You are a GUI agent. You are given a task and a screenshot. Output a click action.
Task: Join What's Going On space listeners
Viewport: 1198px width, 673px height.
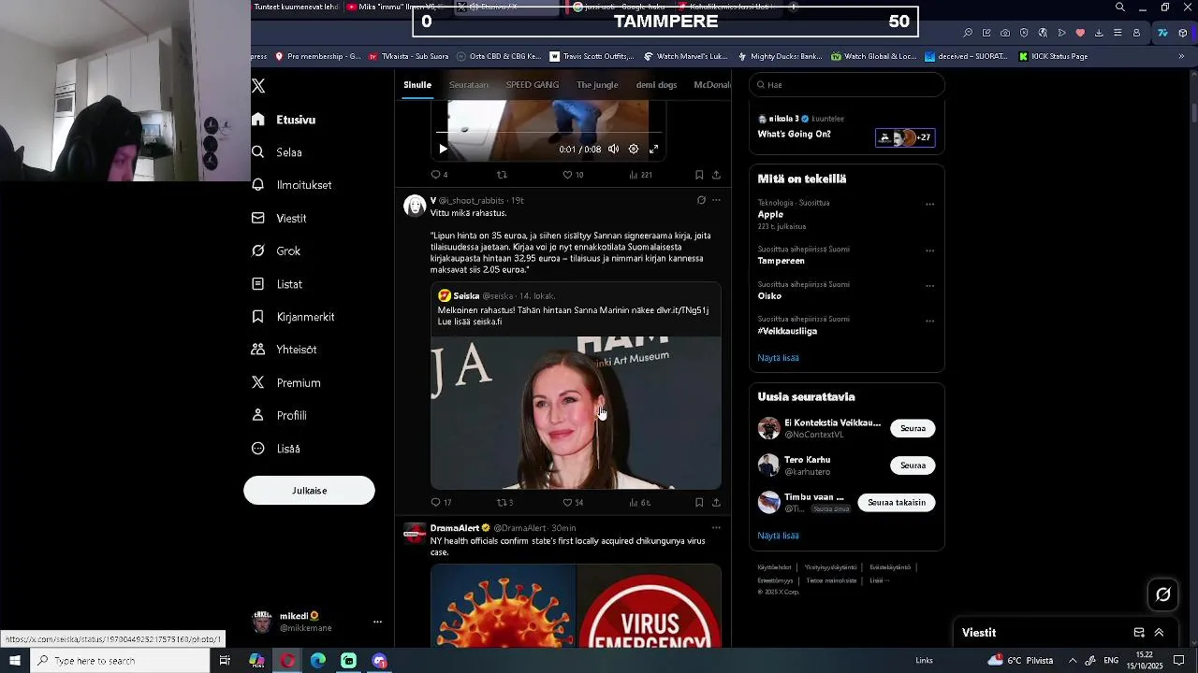tap(904, 137)
